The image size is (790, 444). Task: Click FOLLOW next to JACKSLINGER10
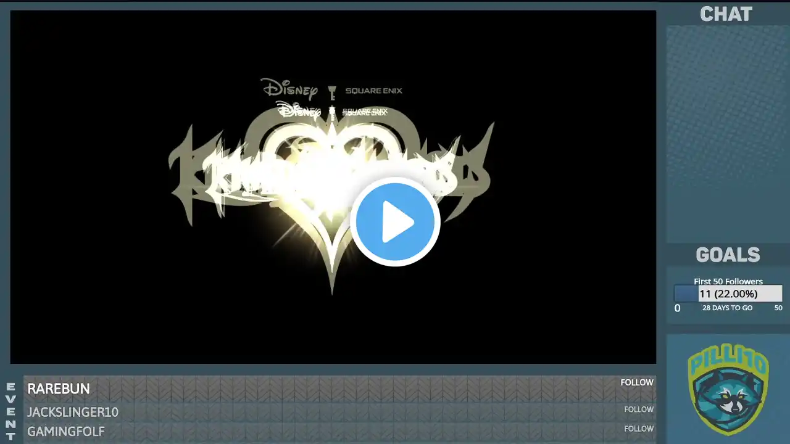click(639, 409)
